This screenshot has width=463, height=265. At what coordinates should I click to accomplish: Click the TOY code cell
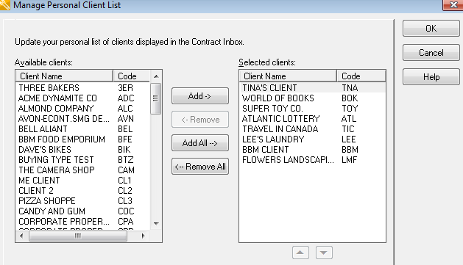coord(350,109)
